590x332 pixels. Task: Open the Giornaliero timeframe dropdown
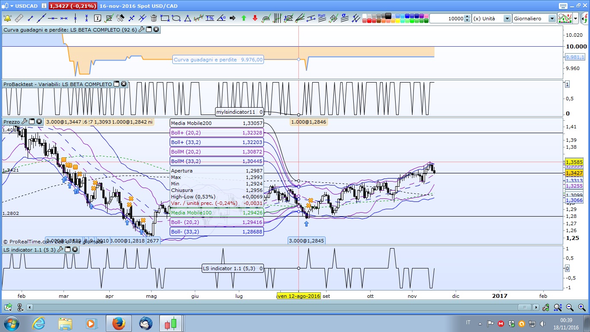552,19
